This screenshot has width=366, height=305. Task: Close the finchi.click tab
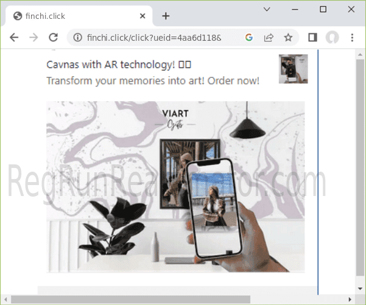coord(142,16)
